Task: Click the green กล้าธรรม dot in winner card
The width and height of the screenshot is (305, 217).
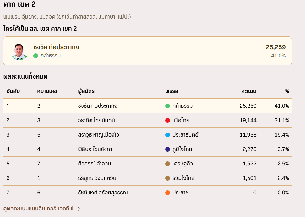Action: [36, 56]
